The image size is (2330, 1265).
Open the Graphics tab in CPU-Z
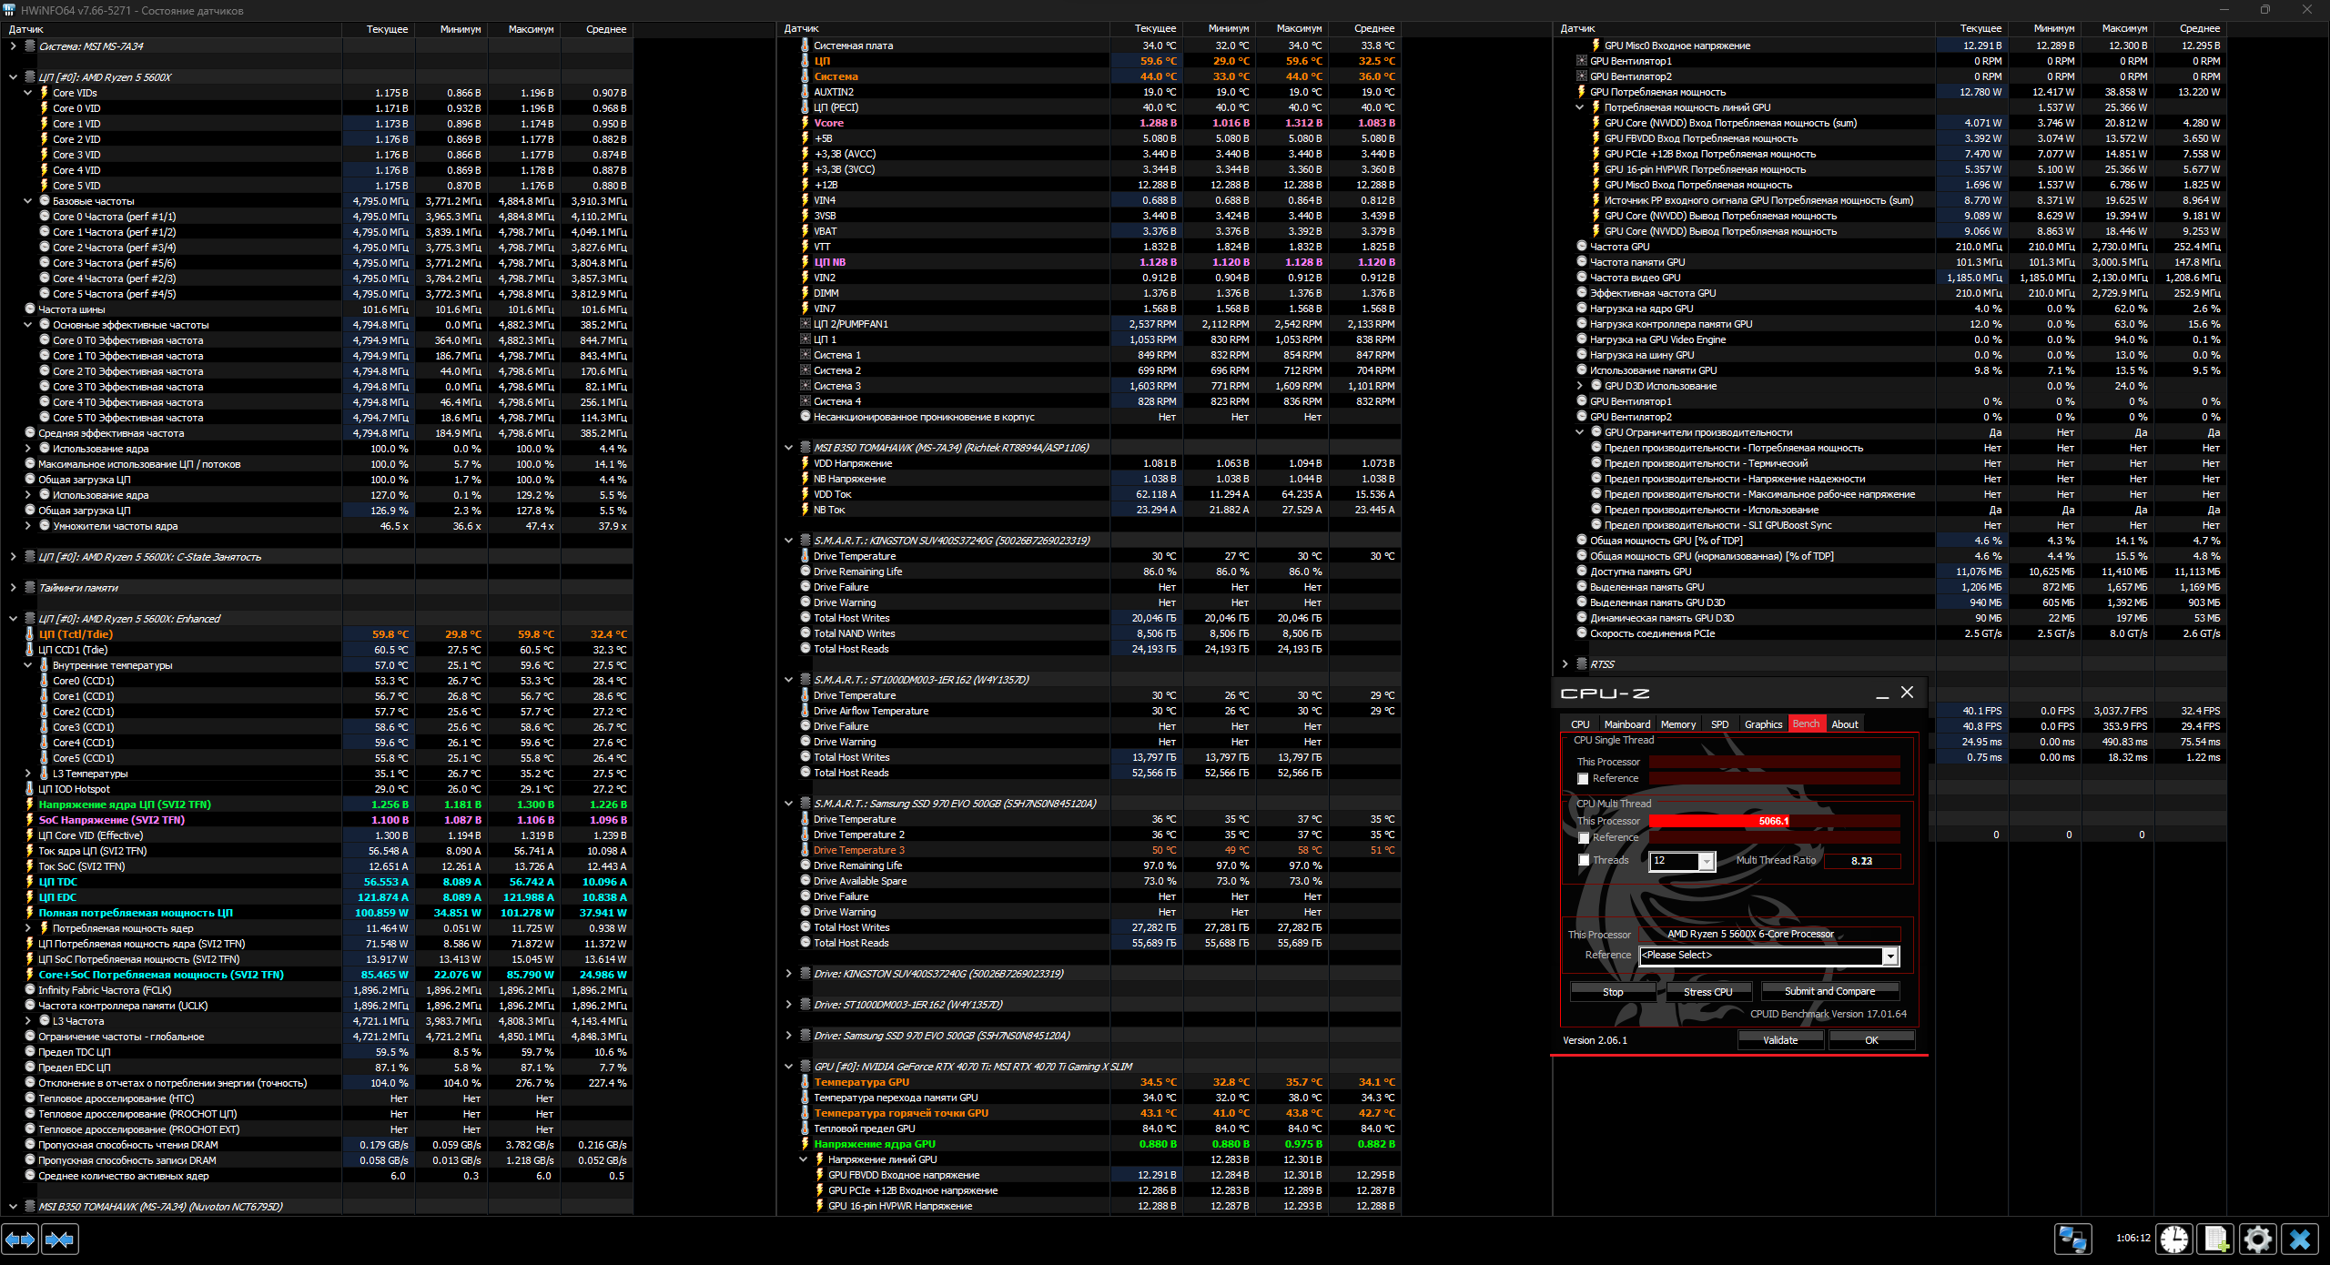coord(1763,724)
